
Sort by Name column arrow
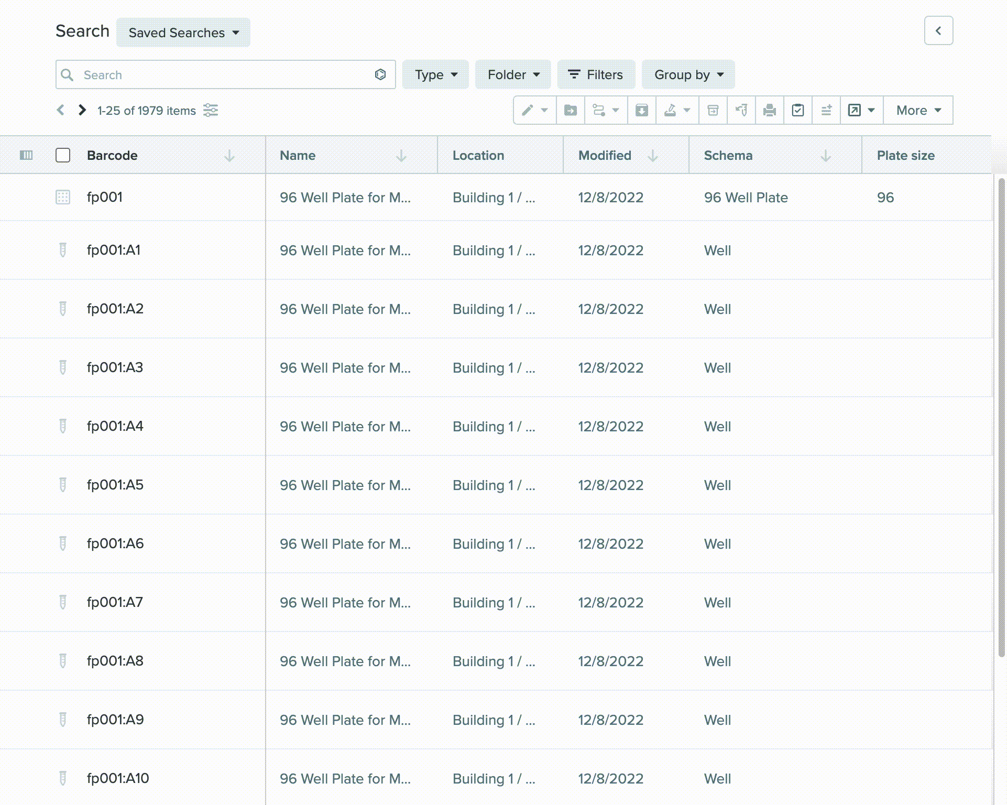pos(401,156)
